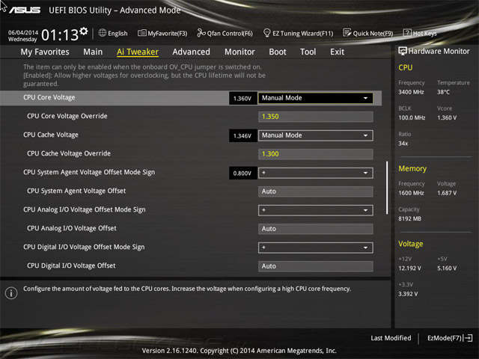Click the 38°C temperature value
The image size is (479, 359).
(443, 92)
